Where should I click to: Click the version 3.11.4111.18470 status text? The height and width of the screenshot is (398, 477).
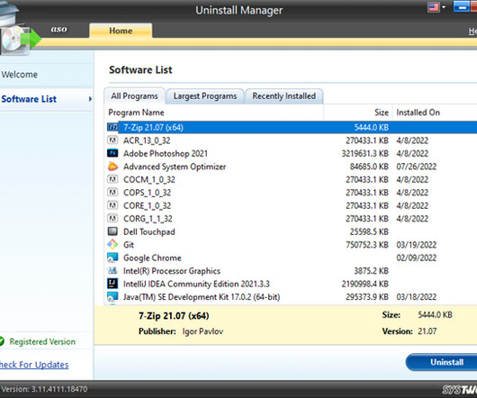[44, 389]
